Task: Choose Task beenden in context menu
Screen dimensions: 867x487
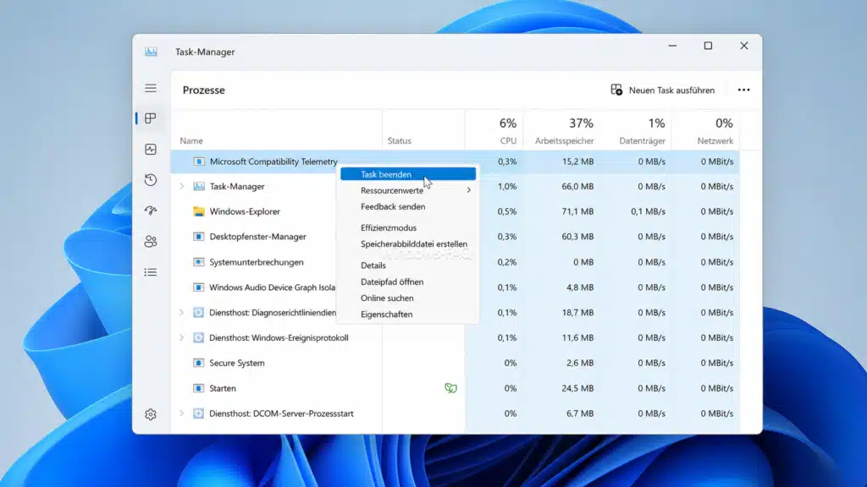Action: [408, 174]
